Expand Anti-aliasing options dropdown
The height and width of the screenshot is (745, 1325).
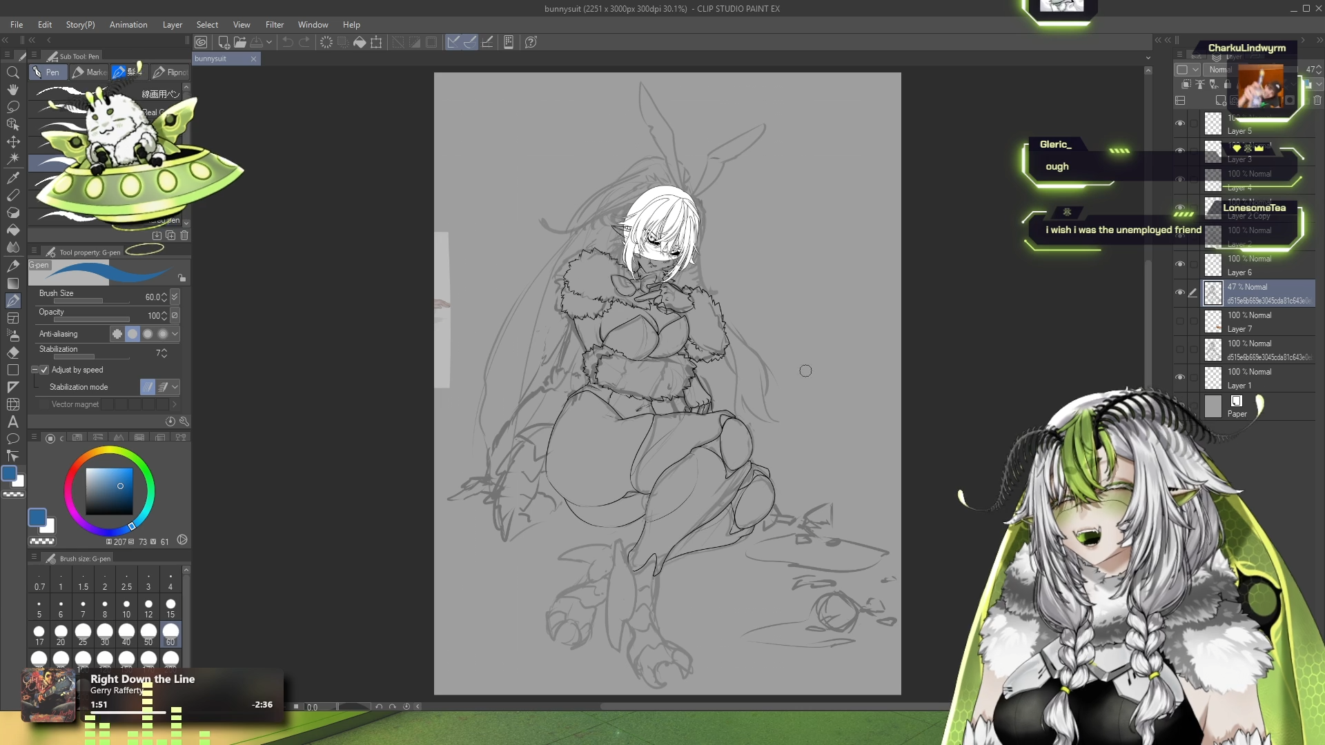[x=175, y=334]
